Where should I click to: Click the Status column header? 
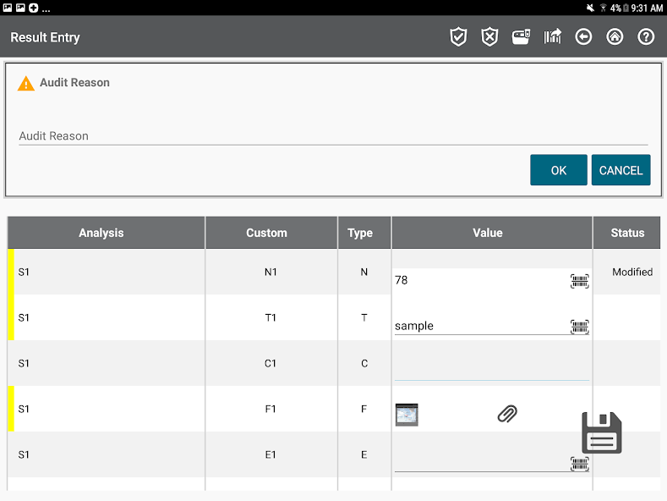point(627,233)
